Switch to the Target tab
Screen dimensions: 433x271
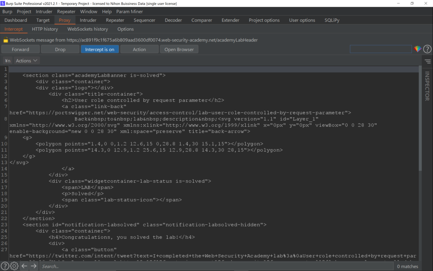coord(43,20)
